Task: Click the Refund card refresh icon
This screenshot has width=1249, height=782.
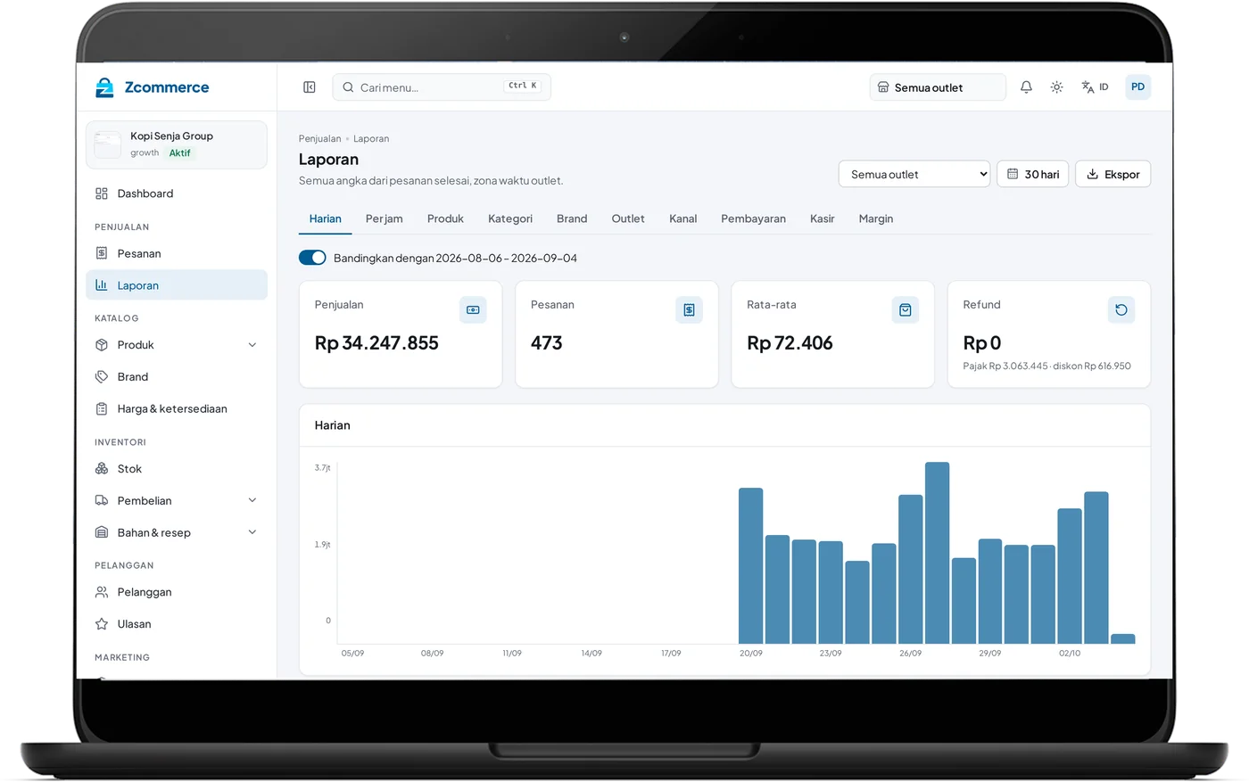Action: pyautogui.click(x=1121, y=309)
